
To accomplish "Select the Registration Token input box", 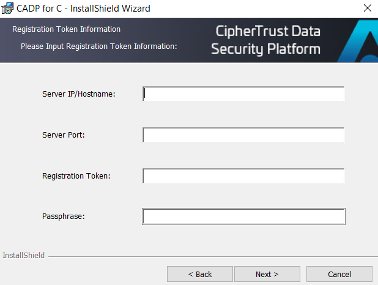I will pos(243,176).
